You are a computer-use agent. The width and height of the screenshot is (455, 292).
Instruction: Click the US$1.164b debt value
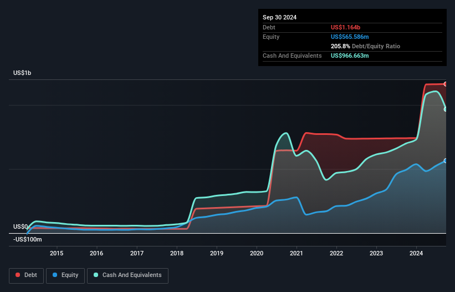tap(345, 27)
